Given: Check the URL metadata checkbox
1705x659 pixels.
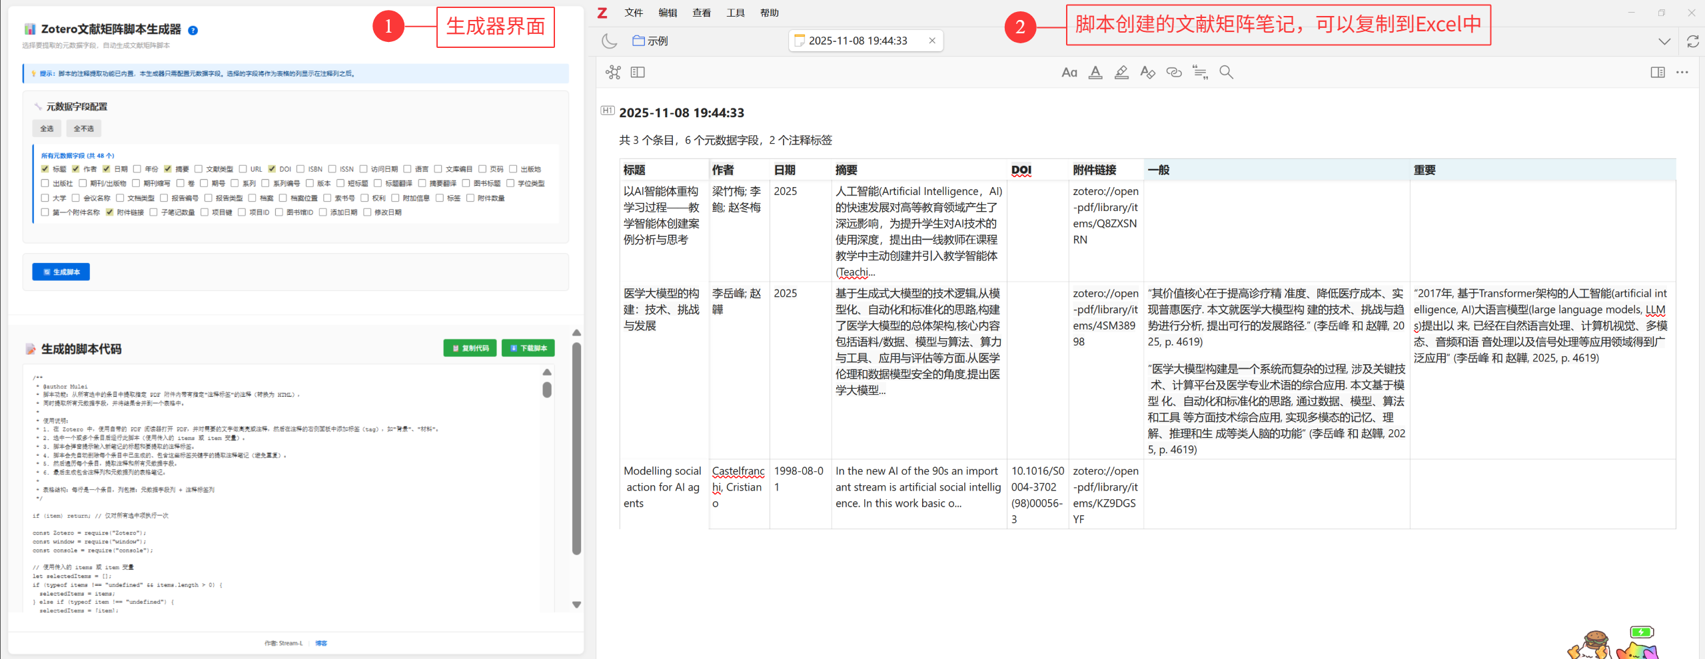Looking at the screenshot, I should [x=243, y=169].
